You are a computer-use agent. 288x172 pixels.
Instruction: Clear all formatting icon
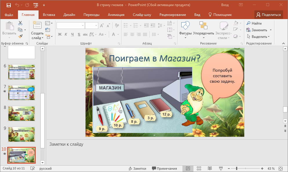(x=117, y=25)
